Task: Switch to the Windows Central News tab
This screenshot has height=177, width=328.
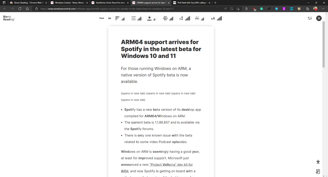Action: (x=68, y=3)
